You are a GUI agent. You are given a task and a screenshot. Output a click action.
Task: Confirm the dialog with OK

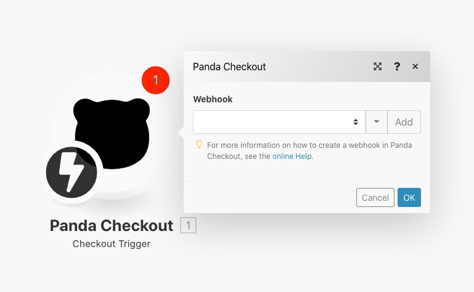pyautogui.click(x=409, y=197)
